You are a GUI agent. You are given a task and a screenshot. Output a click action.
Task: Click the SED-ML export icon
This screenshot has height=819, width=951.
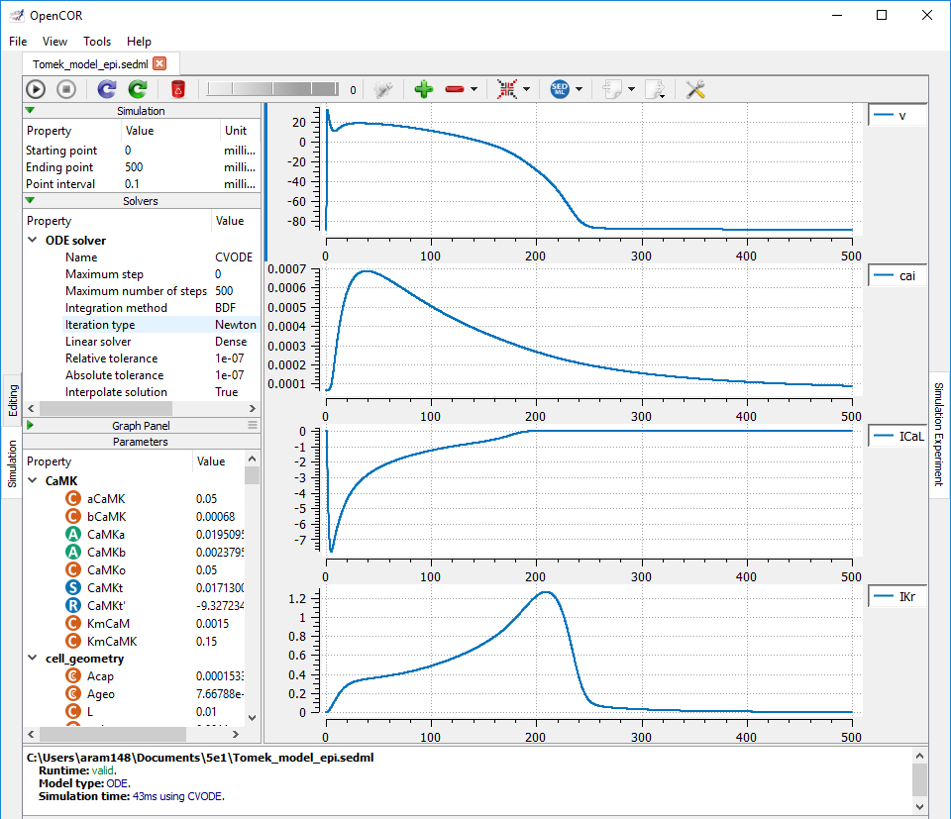point(561,89)
